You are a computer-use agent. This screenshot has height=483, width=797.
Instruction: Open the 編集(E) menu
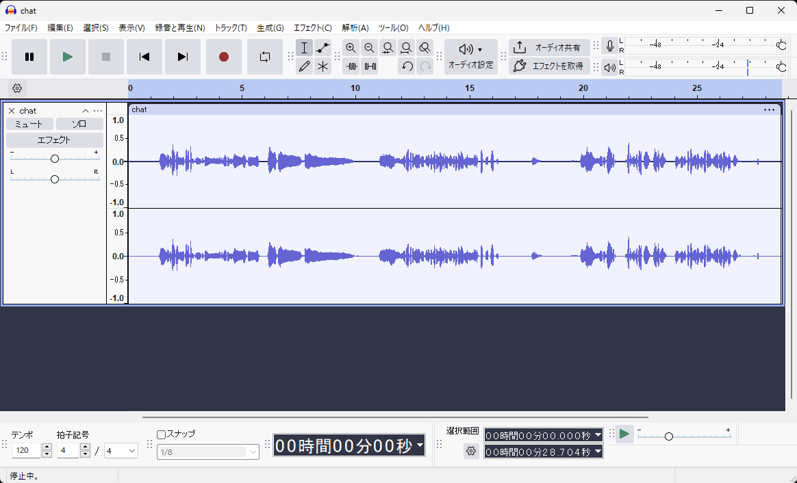pos(60,28)
